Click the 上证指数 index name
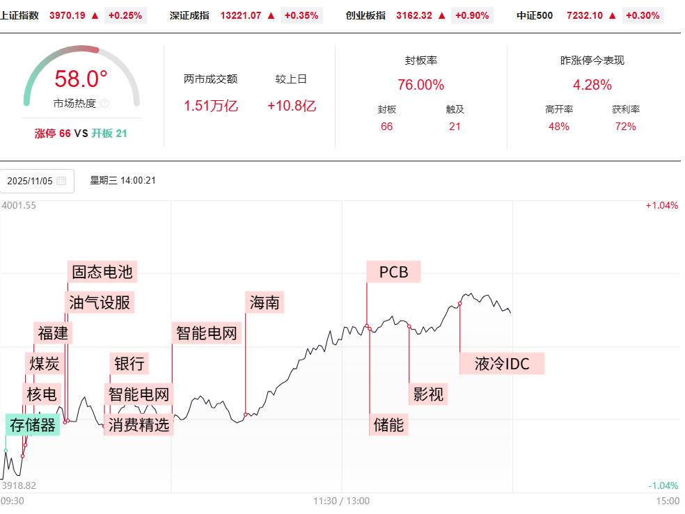Viewport: 685px width, 514px height. pyautogui.click(x=19, y=15)
